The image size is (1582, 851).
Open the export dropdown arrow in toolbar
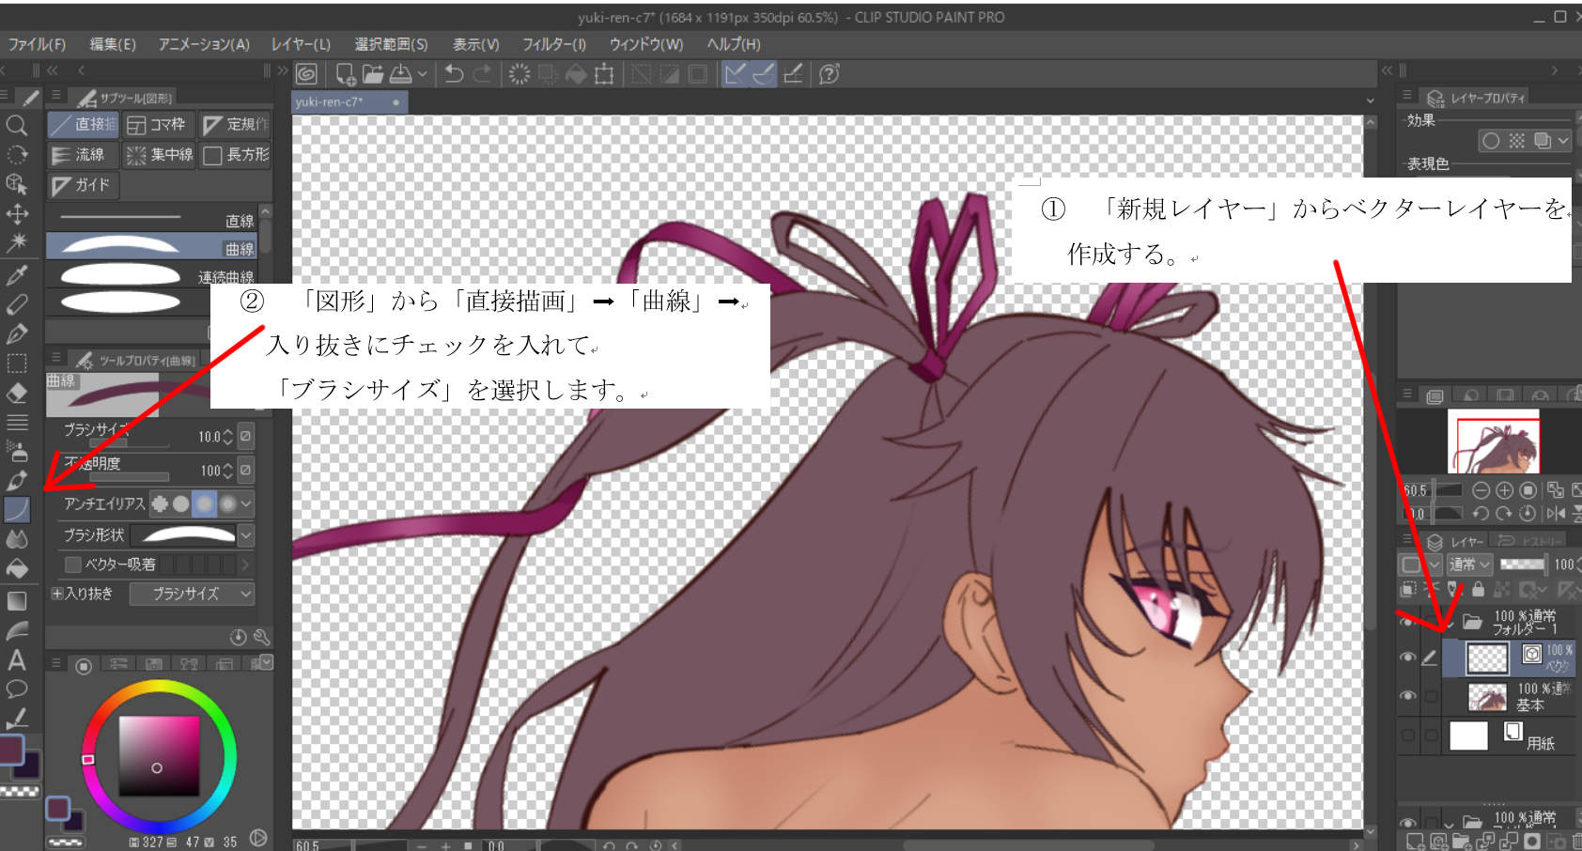tap(423, 74)
